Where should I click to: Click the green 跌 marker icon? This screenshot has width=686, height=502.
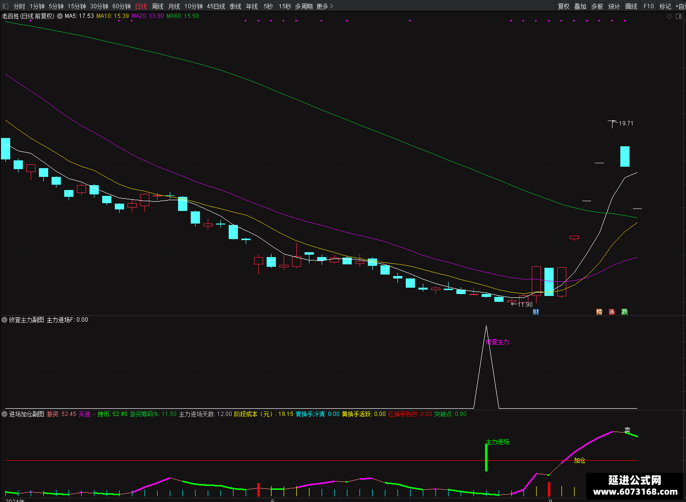coord(625,312)
